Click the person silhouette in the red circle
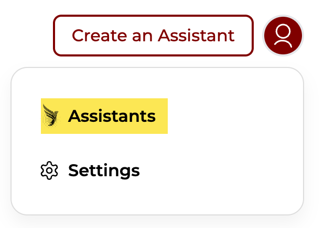 (283, 36)
